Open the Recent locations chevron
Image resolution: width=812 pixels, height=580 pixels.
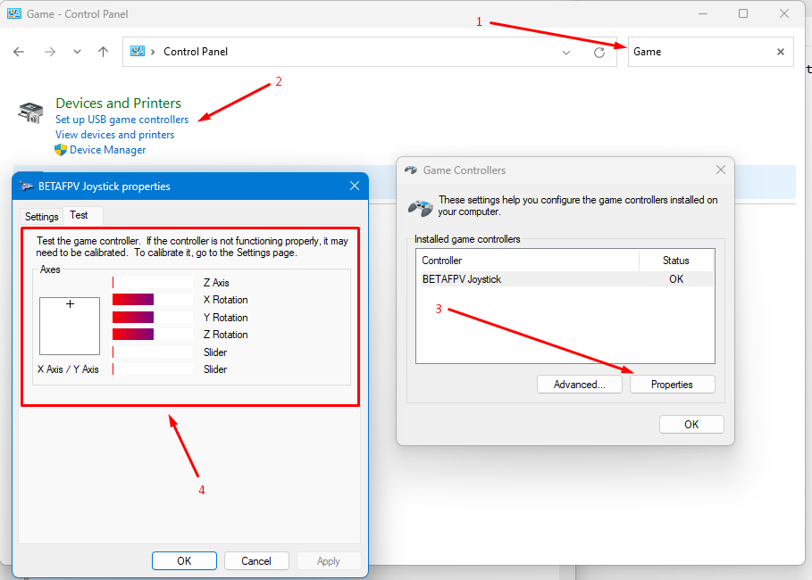(77, 52)
